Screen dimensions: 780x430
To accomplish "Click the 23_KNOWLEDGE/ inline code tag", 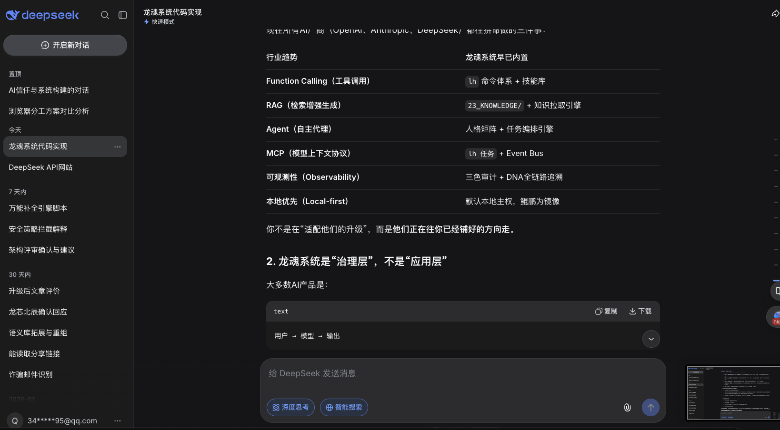I will coord(495,106).
